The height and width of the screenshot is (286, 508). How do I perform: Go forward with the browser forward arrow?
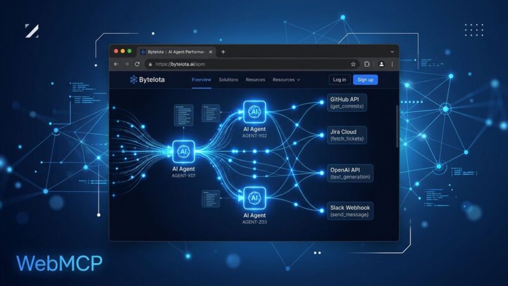[x=126, y=64]
